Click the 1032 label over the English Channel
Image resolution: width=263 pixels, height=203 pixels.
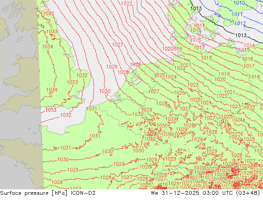[x=66, y=115]
